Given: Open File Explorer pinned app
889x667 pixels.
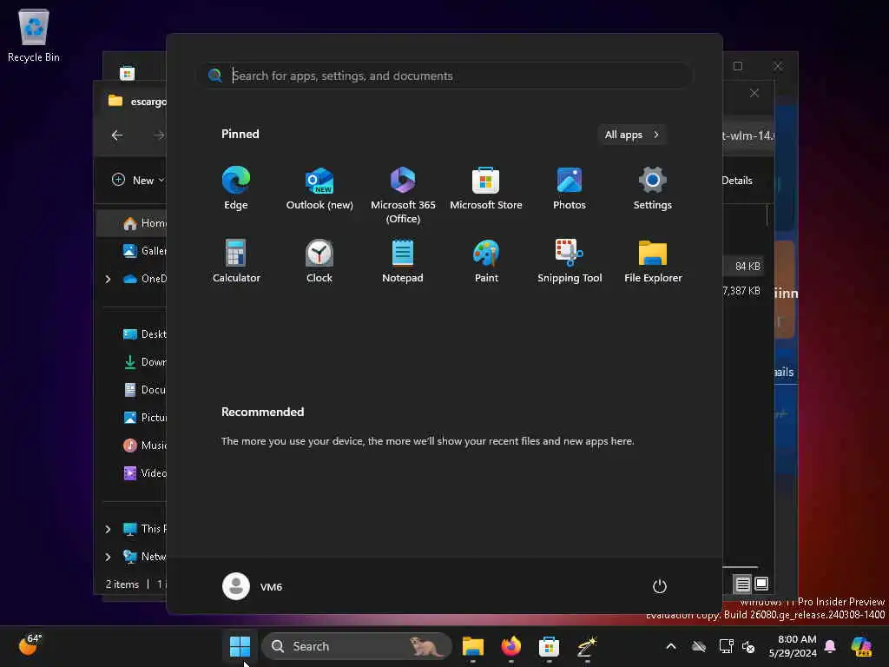Looking at the screenshot, I should (x=653, y=261).
